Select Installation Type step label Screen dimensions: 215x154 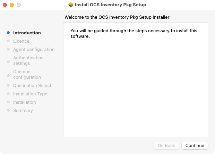coord(30,94)
